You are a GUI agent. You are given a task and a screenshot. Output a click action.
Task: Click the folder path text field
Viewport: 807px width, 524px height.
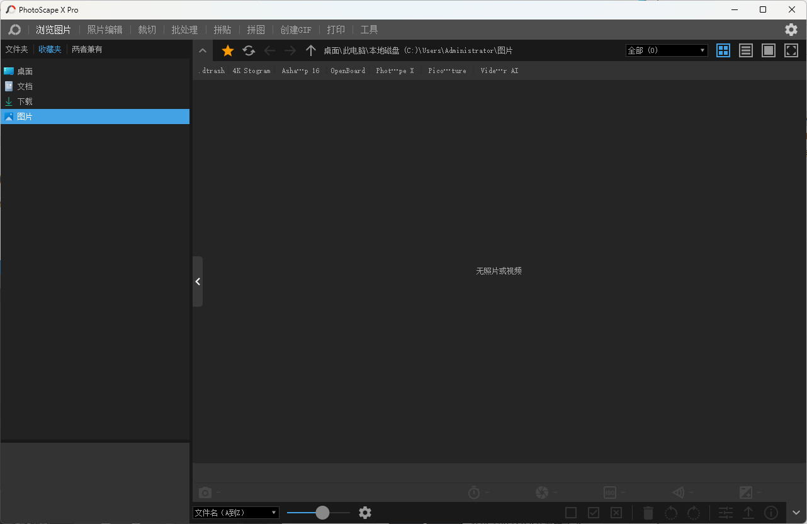[419, 50]
